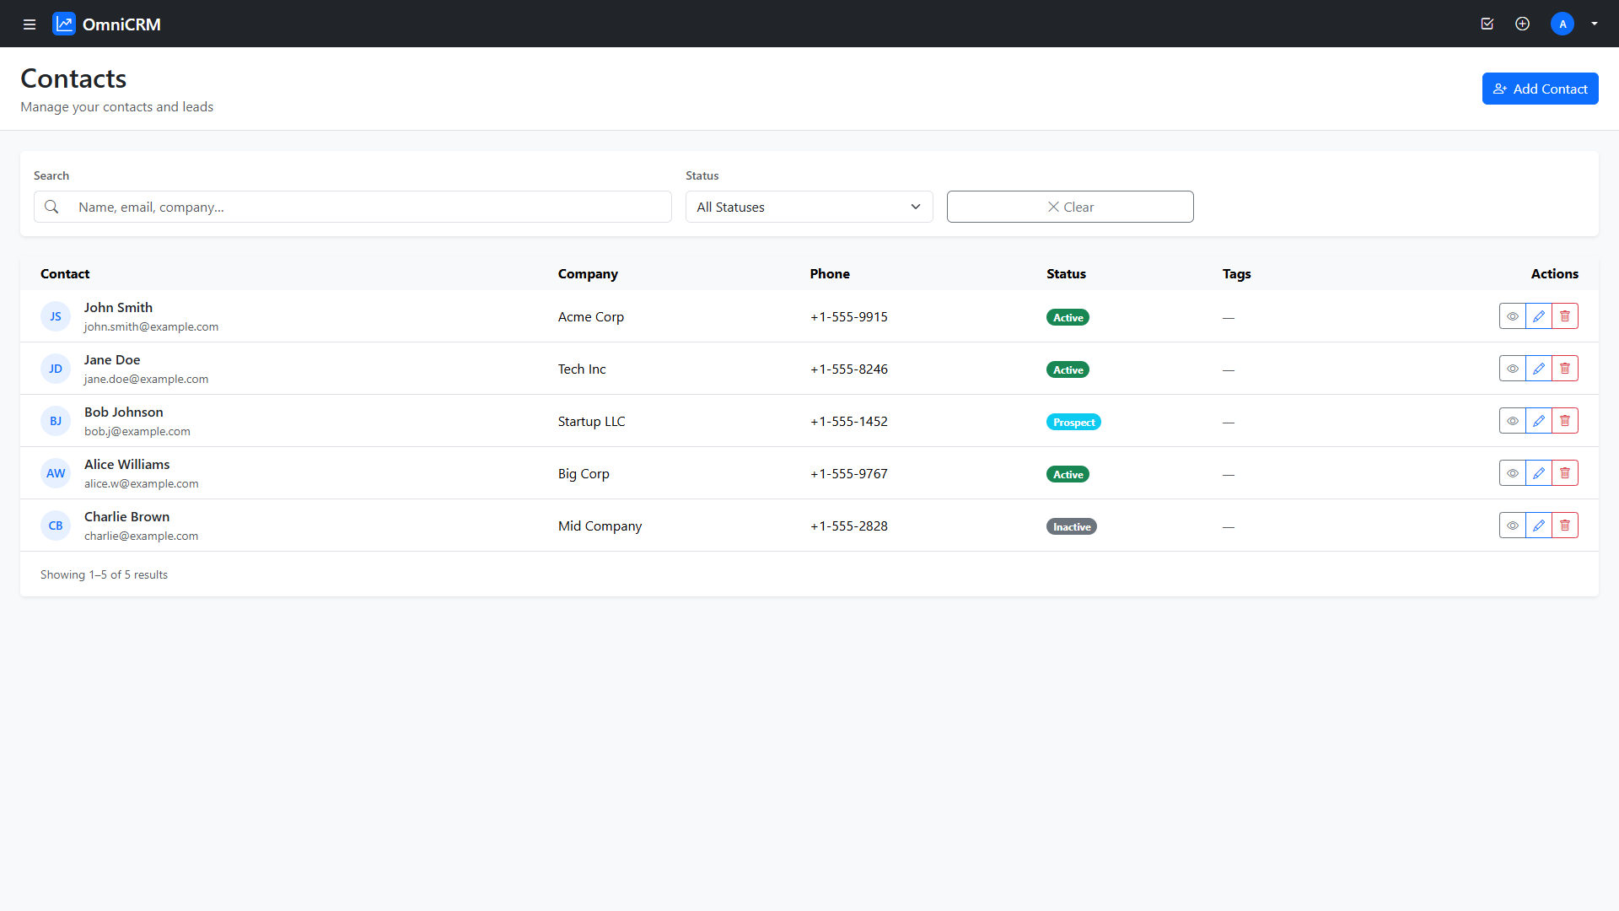Click phone number +1-555-2828
The image size is (1619, 911).
849,526
